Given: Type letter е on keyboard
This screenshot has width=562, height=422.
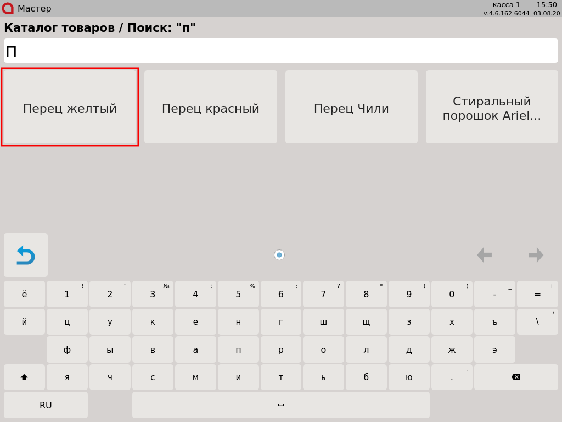Looking at the screenshot, I should click(195, 322).
